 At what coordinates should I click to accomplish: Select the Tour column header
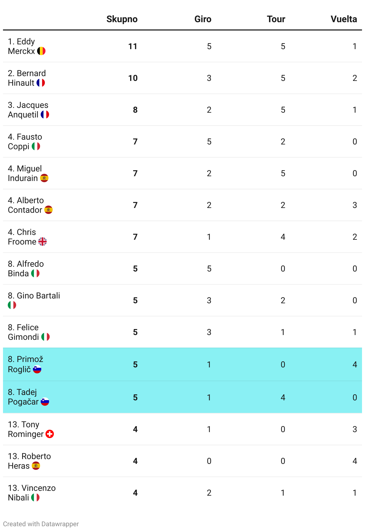276,19
